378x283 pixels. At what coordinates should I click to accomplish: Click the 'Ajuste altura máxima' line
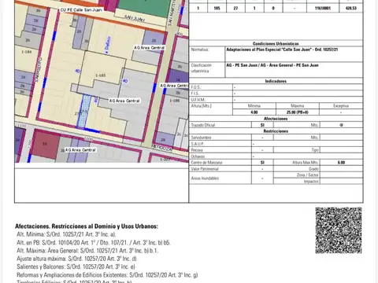(76, 259)
